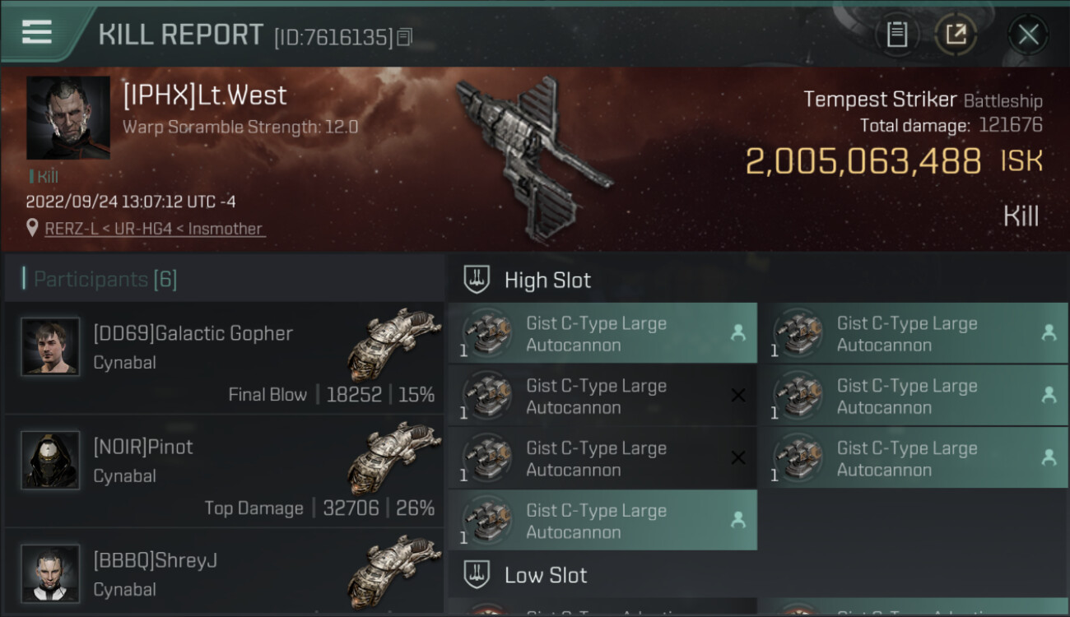This screenshot has height=617, width=1070.
Task: Toggle dropped marker on the bottom-left autocannon
Action: click(738, 520)
